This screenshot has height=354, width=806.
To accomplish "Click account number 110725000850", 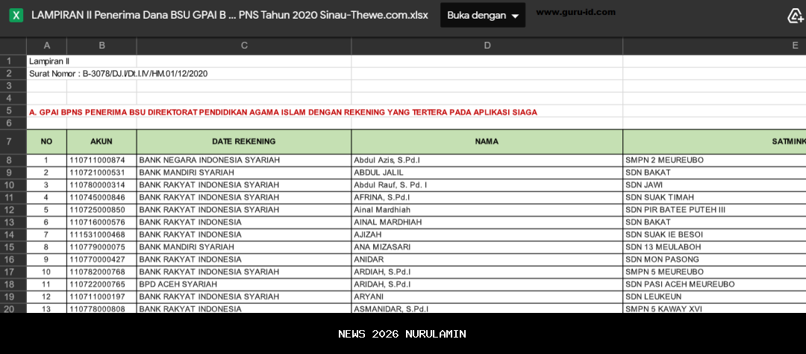I will pos(101,210).
